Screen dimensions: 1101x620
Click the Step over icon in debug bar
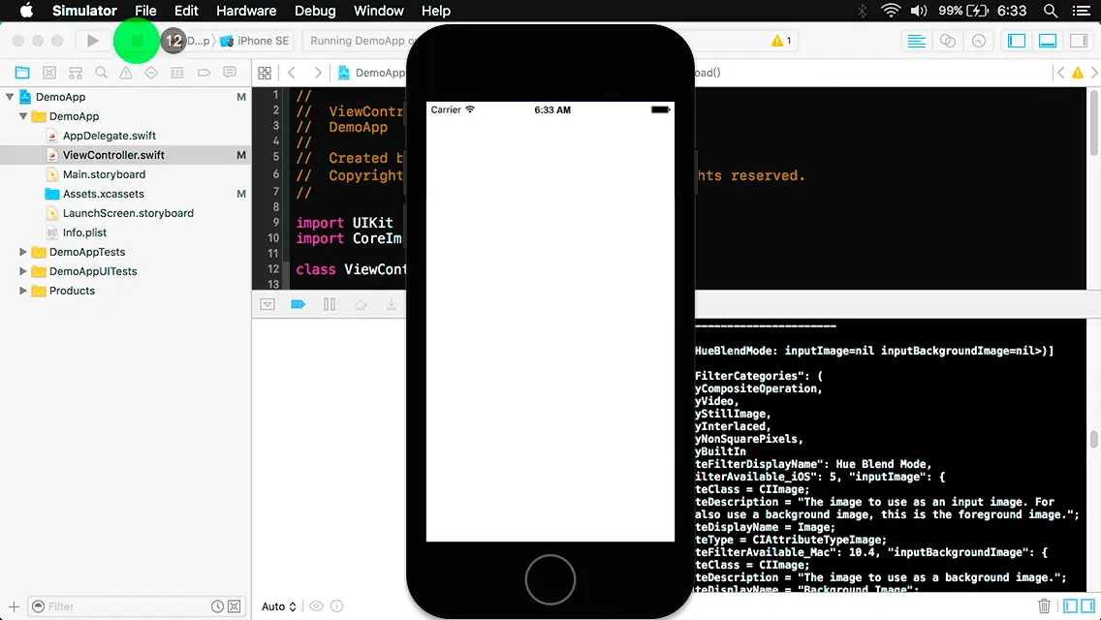pos(361,305)
